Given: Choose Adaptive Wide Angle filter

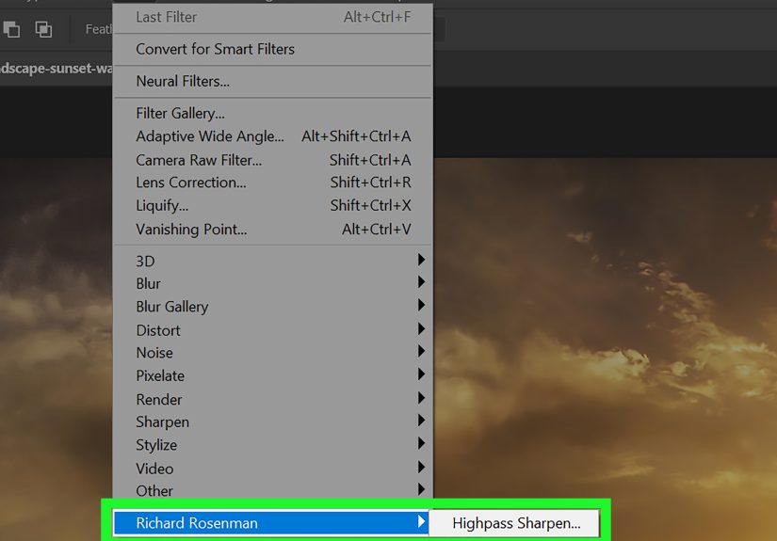Looking at the screenshot, I should click(272, 136).
